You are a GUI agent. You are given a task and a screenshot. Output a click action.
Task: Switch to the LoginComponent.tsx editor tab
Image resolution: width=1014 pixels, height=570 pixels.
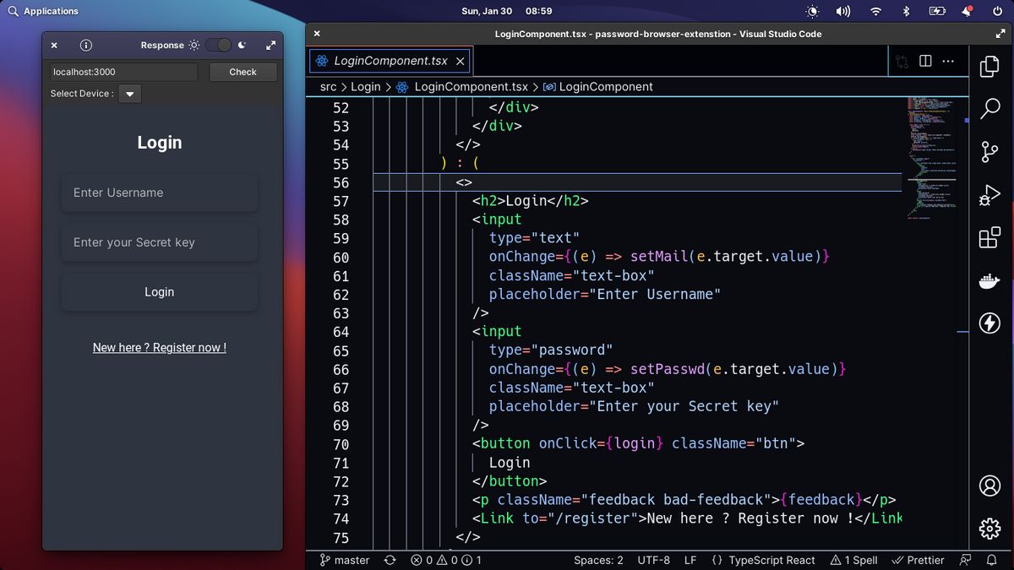click(390, 61)
